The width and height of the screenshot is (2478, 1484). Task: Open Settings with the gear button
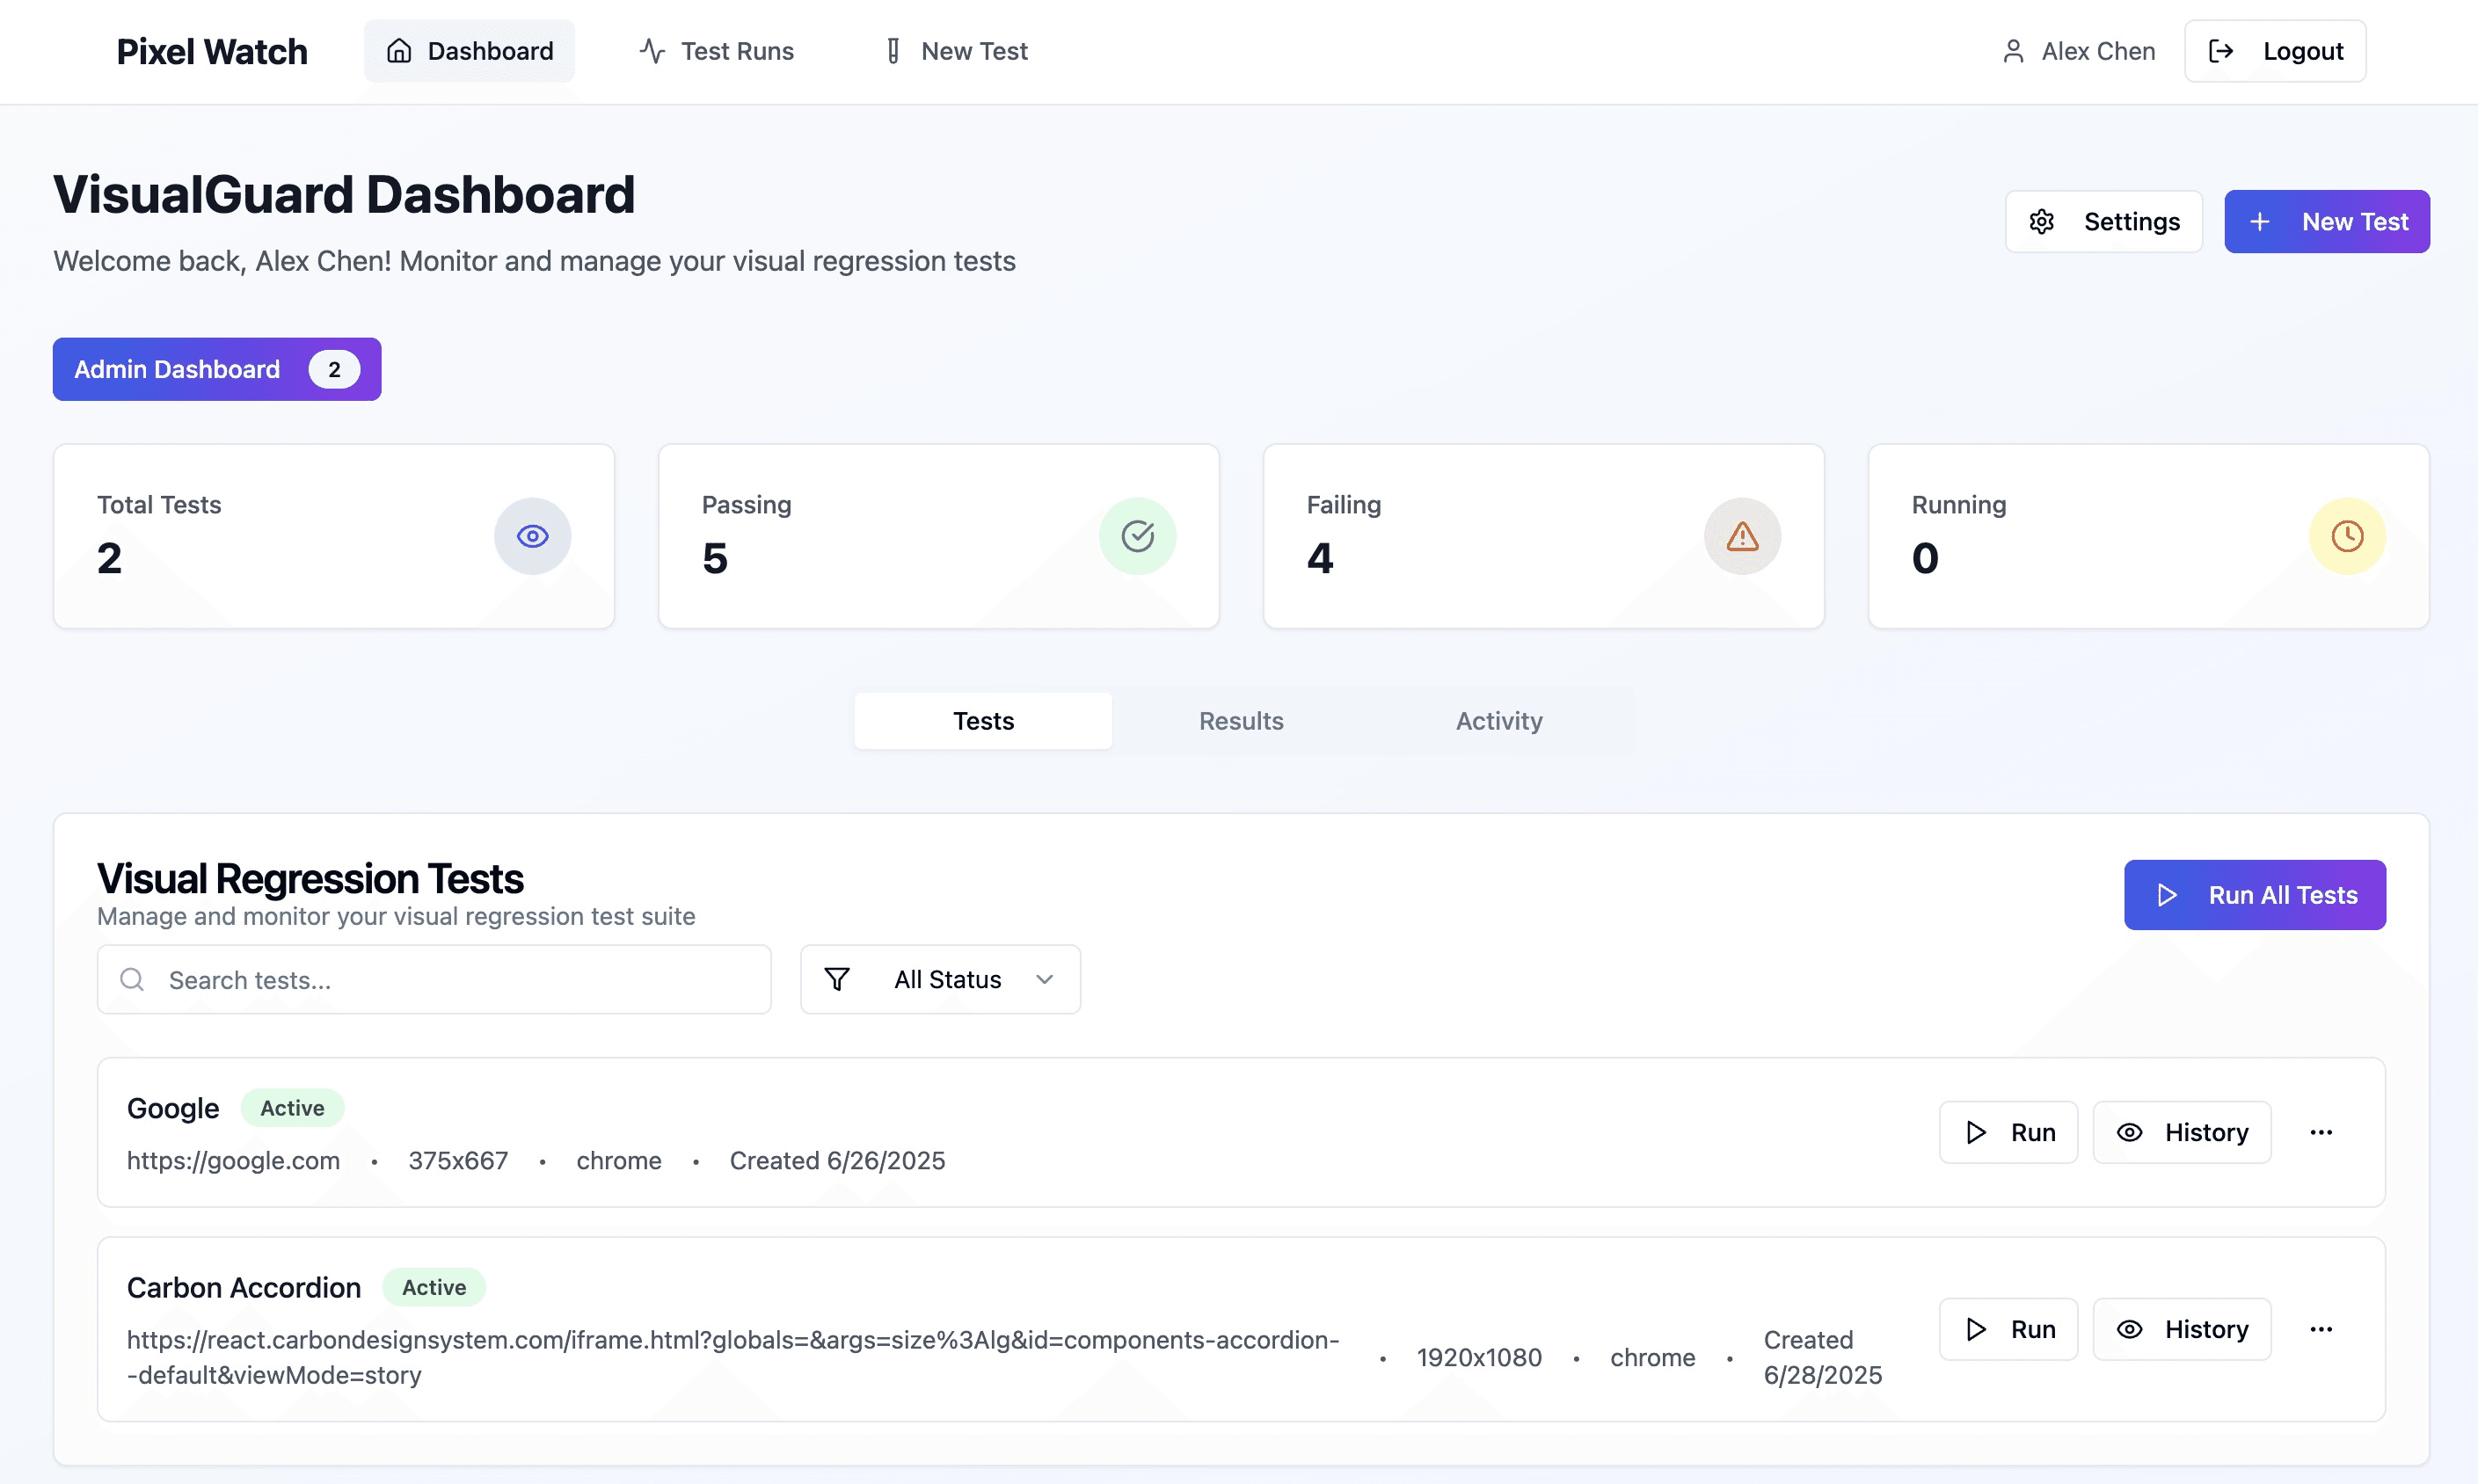coord(2103,221)
